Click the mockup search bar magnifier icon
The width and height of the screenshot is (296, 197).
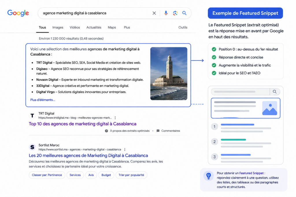(275, 92)
